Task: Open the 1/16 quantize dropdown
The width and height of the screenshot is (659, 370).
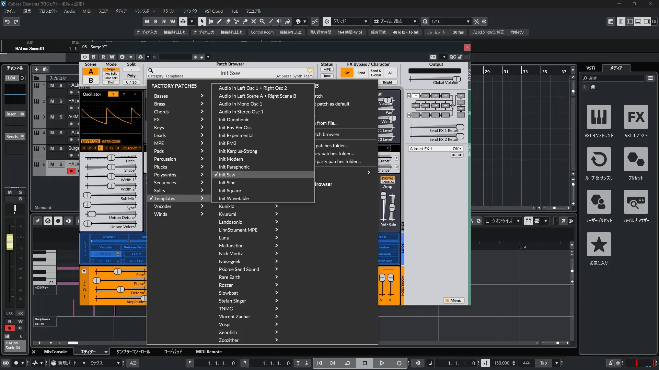Action: point(467,22)
